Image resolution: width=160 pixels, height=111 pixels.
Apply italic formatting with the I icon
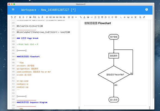point(27,17)
